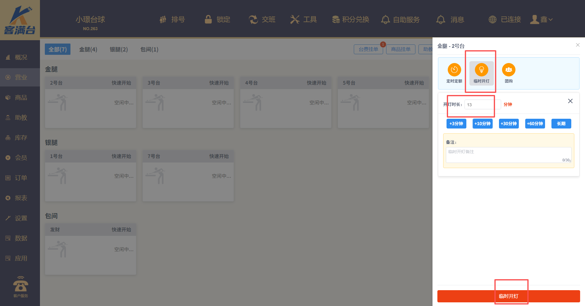585x306 pixels.
Task: Choose the 团购 group-buy icon
Action: (508, 70)
